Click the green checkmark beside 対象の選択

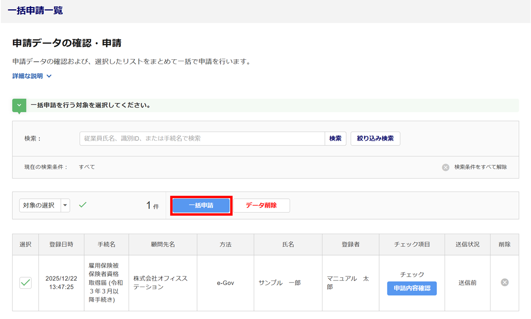(x=83, y=205)
